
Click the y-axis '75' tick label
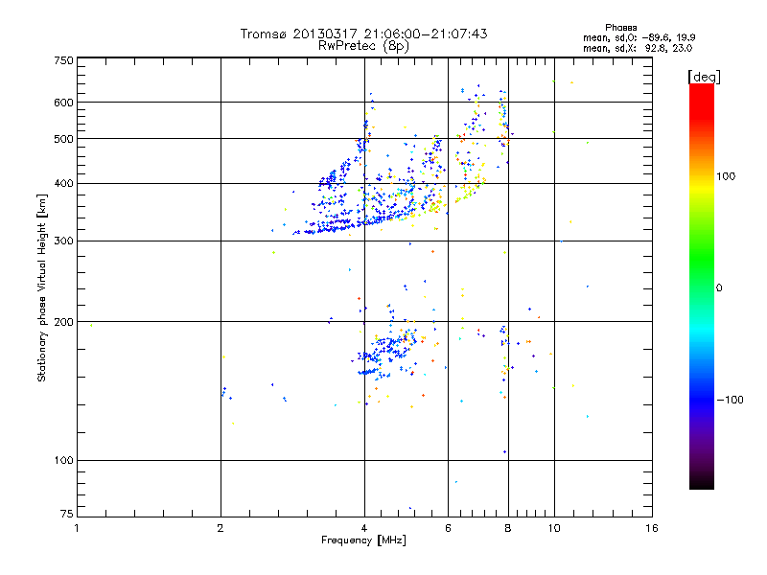pos(67,514)
